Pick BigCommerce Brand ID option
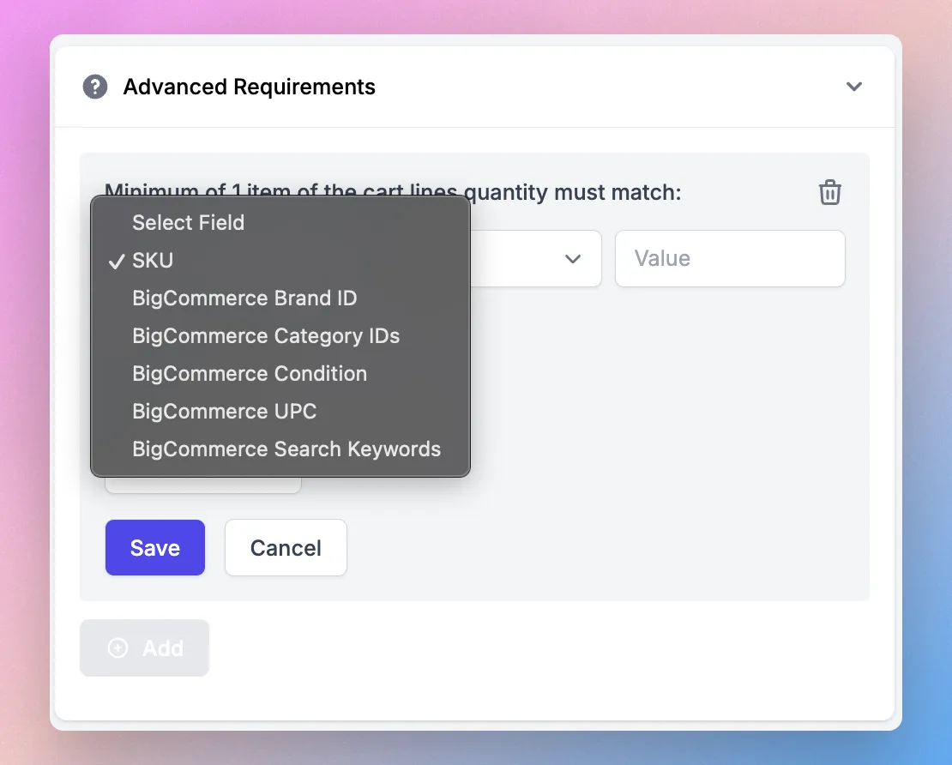This screenshot has width=952, height=765. pyautogui.click(x=280, y=298)
